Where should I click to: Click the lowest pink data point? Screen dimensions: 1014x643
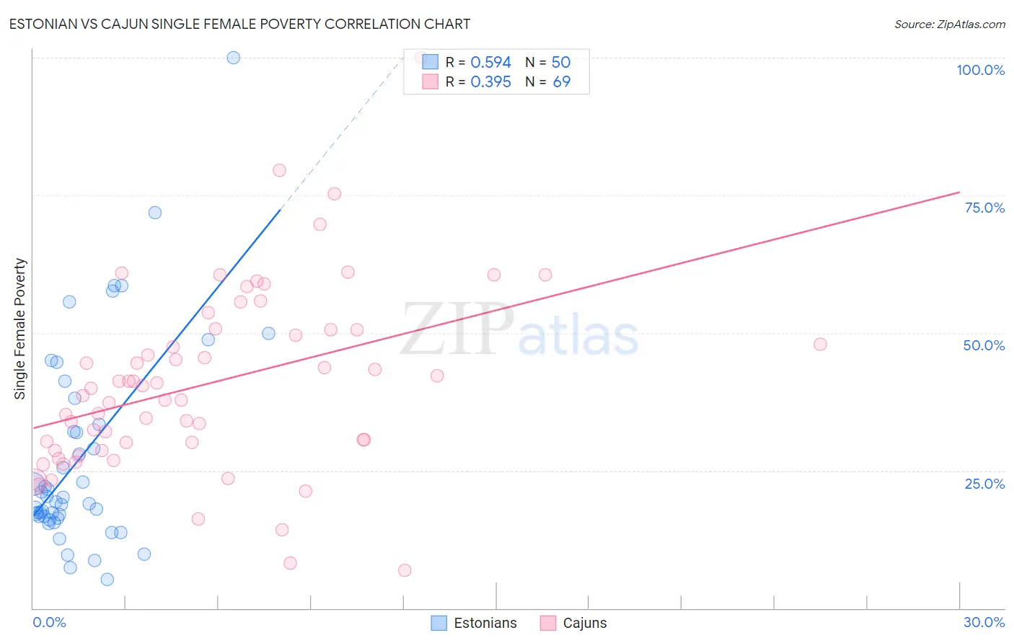click(405, 570)
